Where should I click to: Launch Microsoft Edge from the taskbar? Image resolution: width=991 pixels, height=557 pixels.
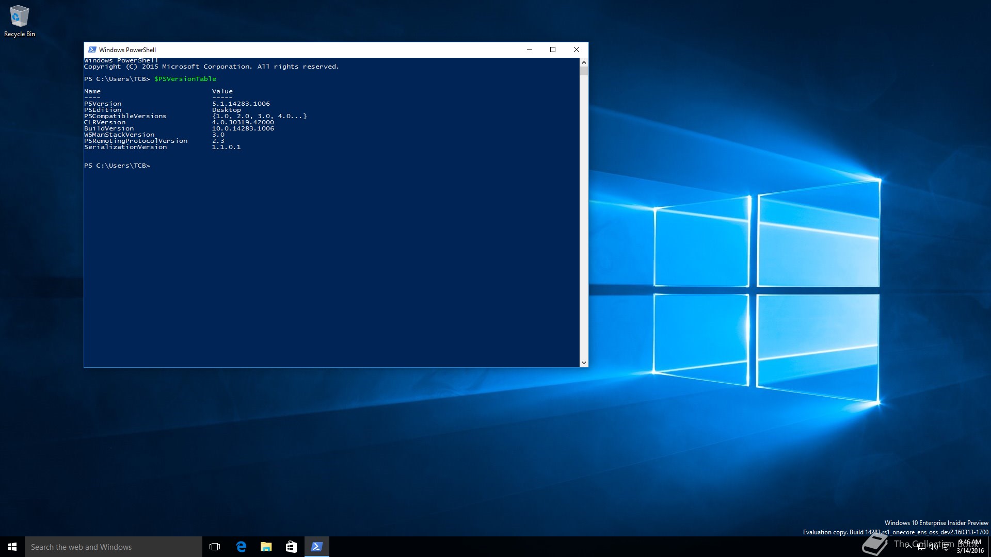click(241, 547)
